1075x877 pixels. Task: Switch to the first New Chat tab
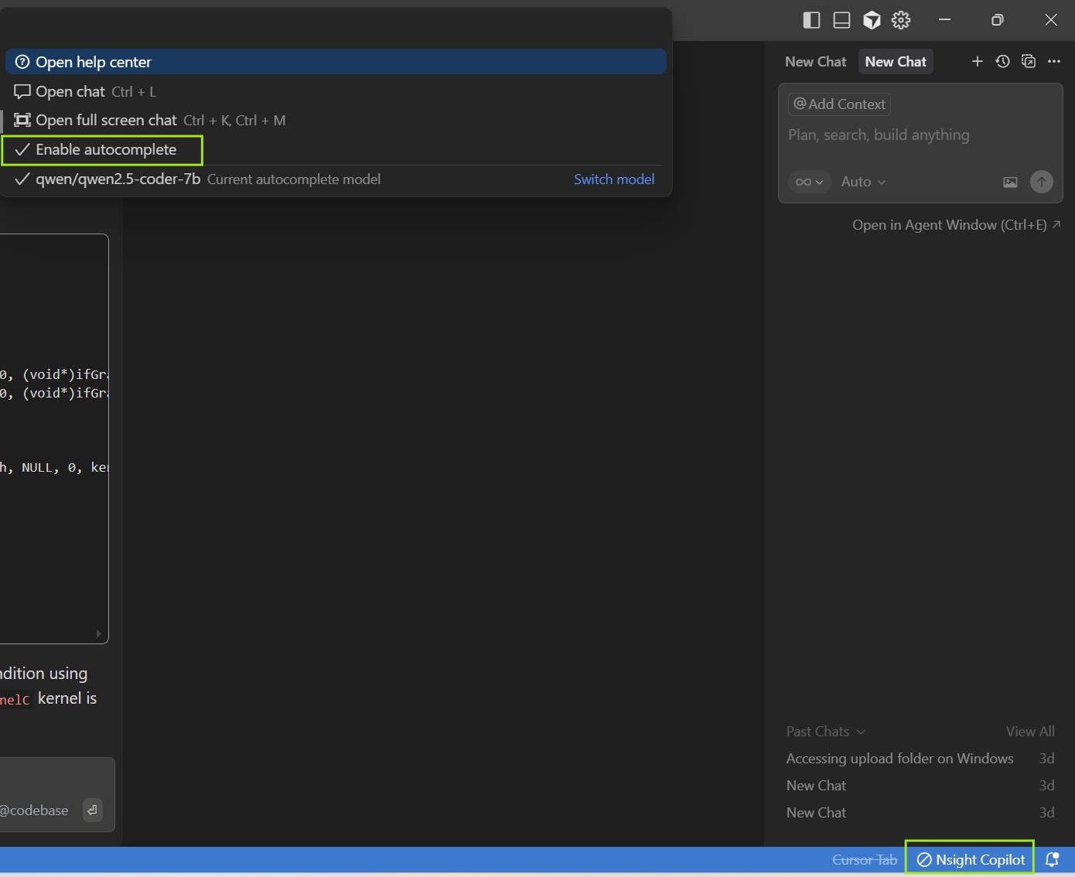(815, 62)
